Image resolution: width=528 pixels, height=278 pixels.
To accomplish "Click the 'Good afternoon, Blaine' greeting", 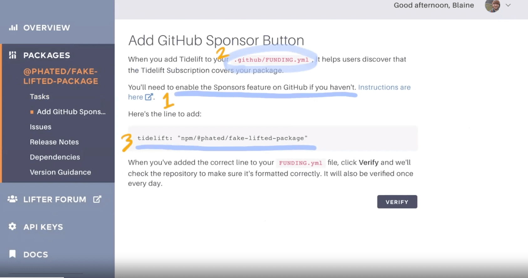I will pyautogui.click(x=434, y=5).
